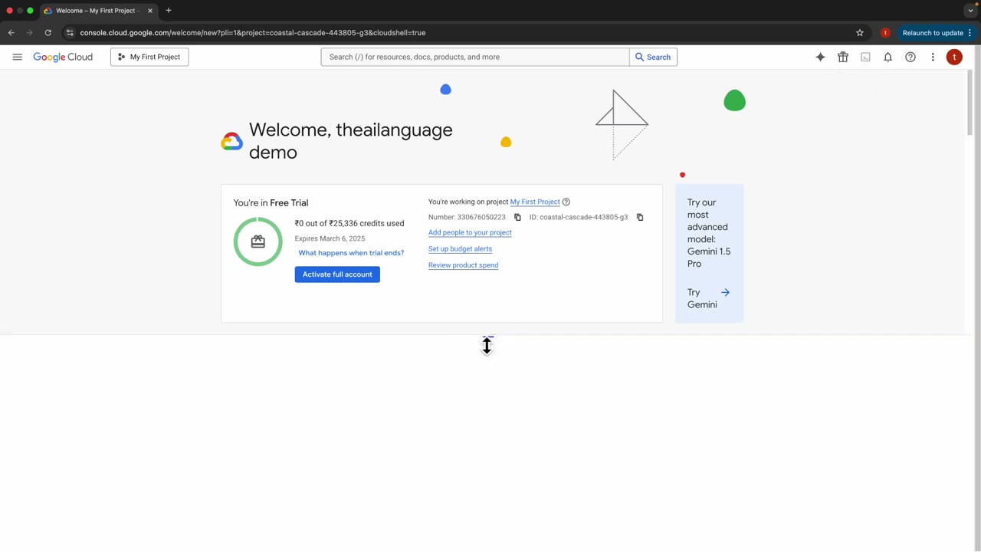The height and width of the screenshot is (552, 981).
Task: Copy the project number
Action: [x=517, y=217]
